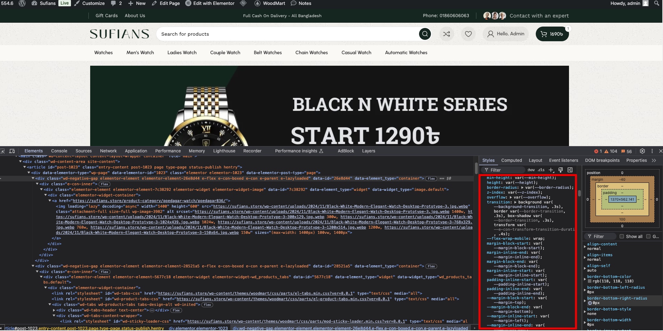Click Contact with an expert

point(539,16)
